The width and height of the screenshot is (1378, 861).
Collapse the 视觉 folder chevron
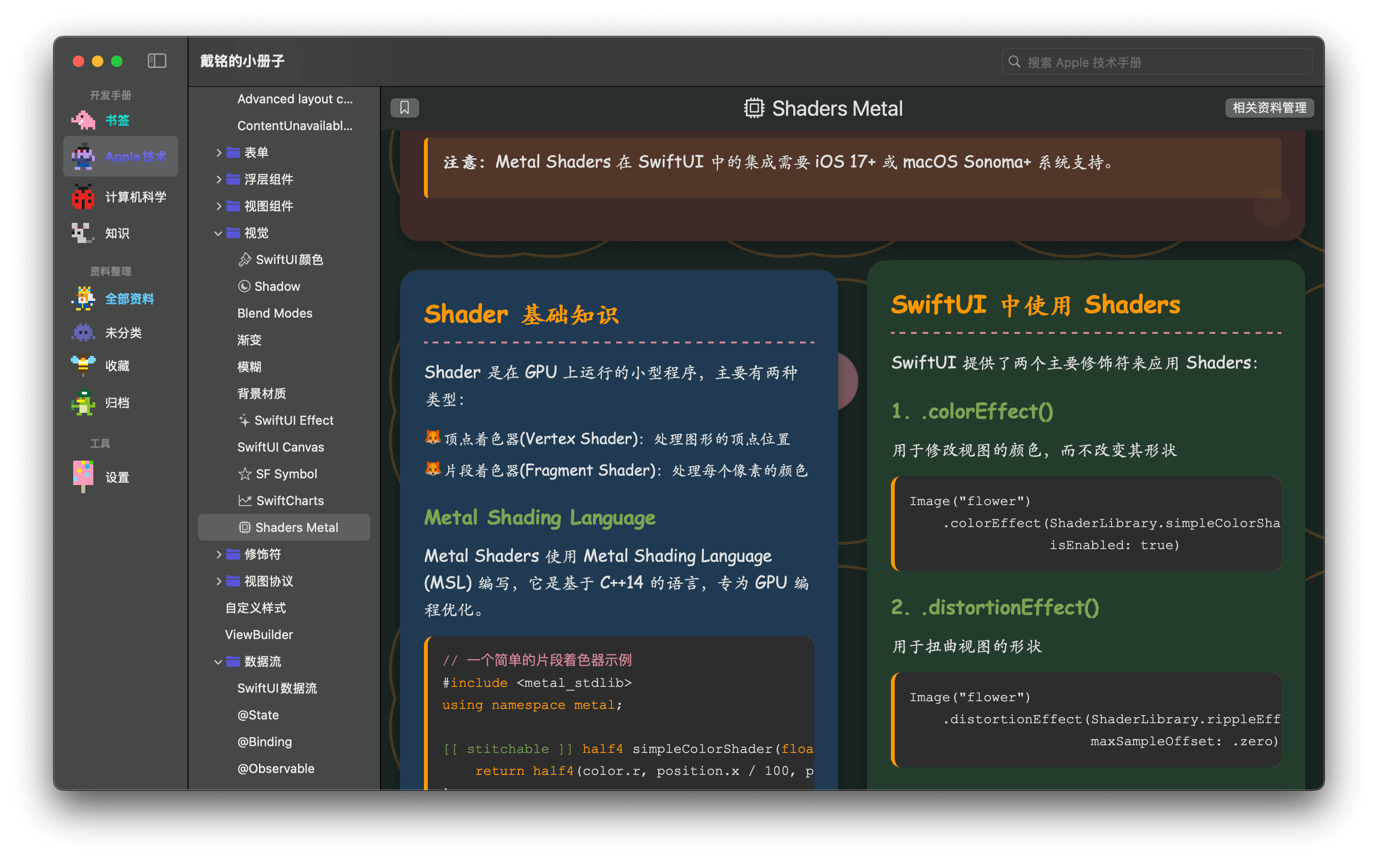pos(218,233)
